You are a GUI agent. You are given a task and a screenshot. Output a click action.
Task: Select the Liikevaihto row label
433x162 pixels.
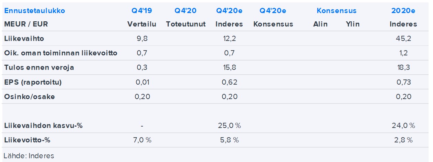24,39
